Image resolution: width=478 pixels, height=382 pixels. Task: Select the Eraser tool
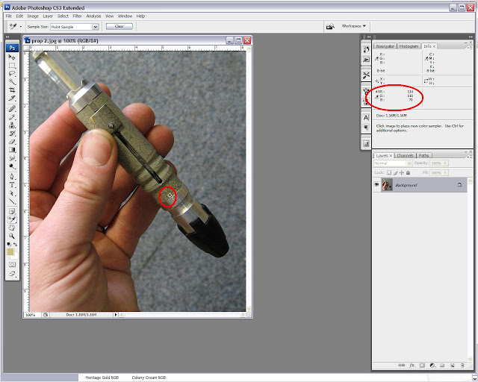point(12,141)
